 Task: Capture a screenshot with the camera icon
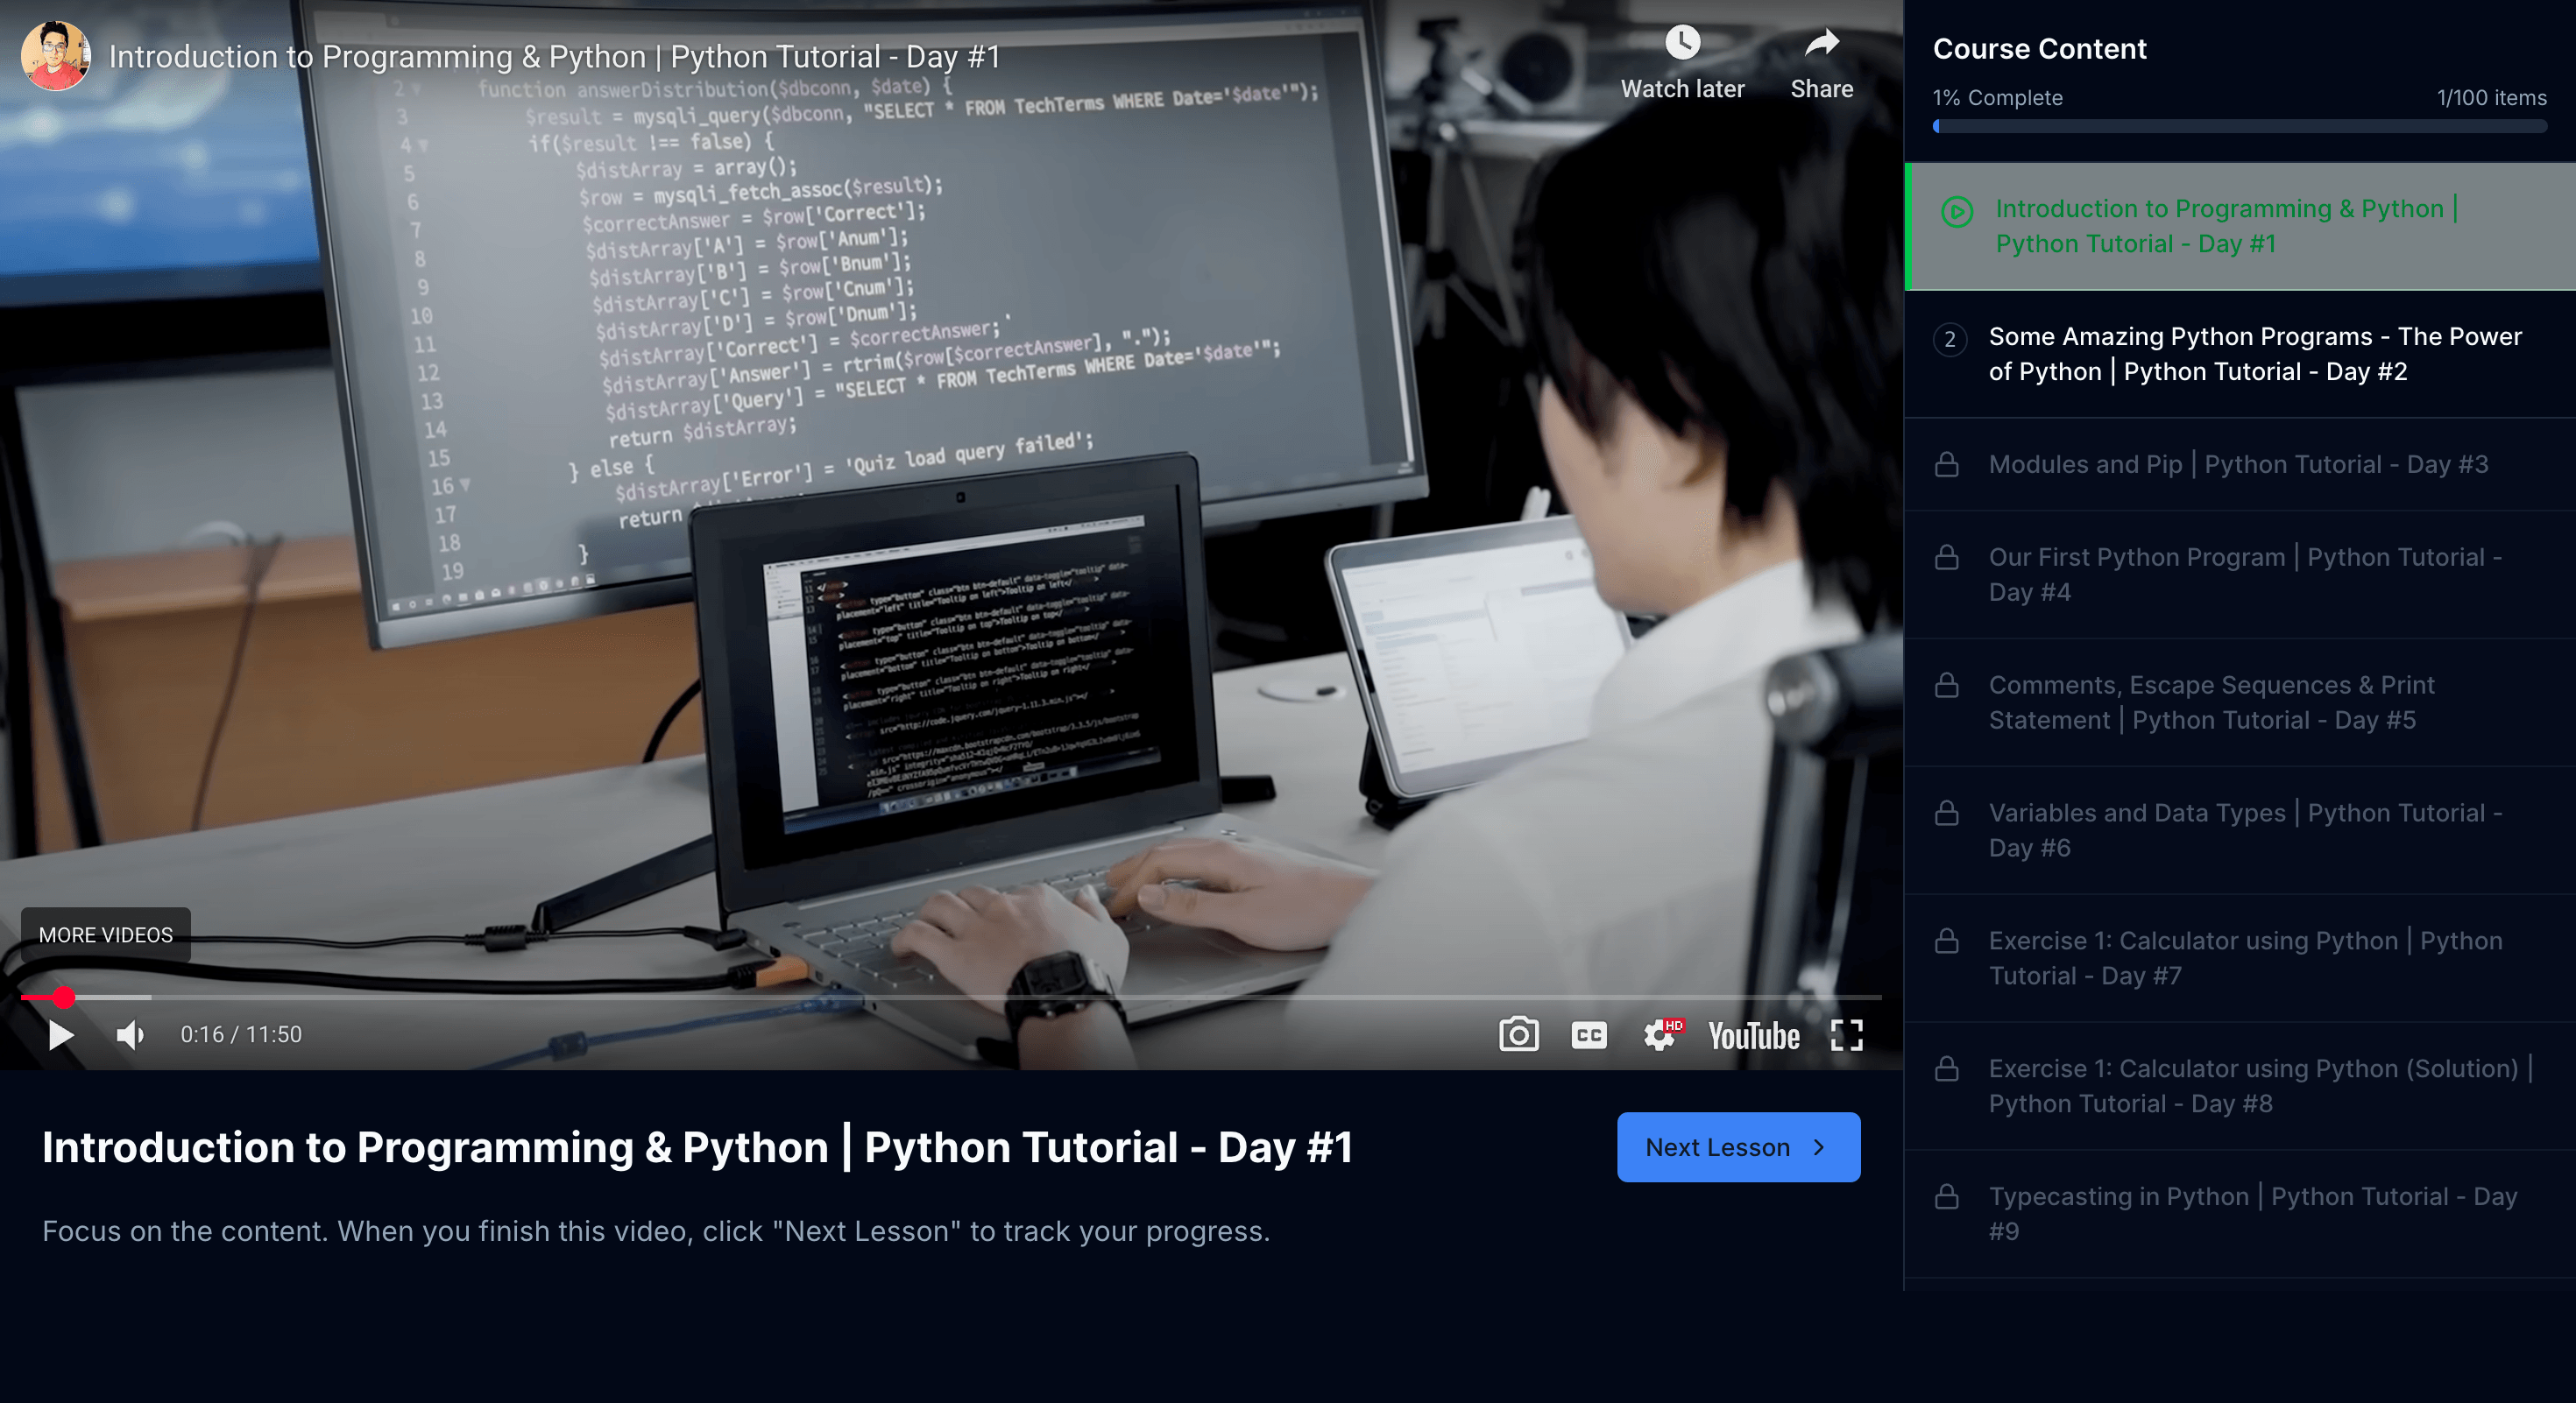pos(1520,1035)
